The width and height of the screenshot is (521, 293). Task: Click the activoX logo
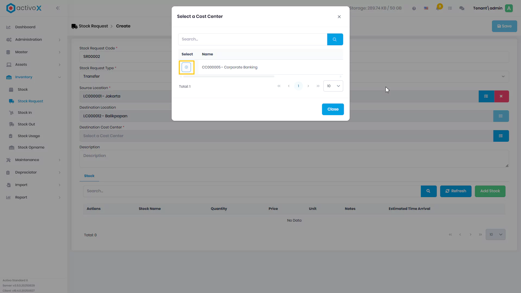pos(24,8)
